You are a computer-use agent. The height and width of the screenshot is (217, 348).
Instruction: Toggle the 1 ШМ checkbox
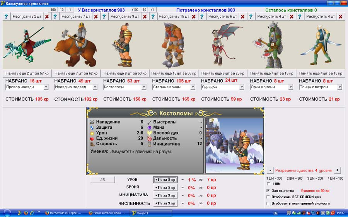point(268,184)
